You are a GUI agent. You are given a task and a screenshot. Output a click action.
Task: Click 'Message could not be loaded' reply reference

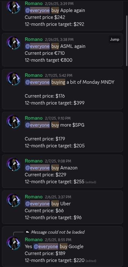pos(58,232)
